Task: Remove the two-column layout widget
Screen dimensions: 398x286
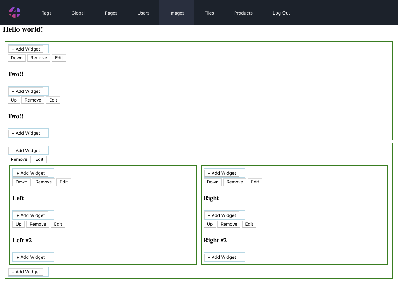Action: (19, 159)
